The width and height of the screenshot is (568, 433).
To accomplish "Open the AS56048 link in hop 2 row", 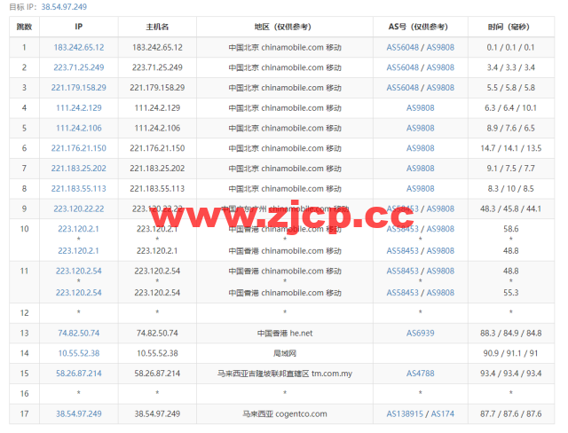I will pos(402,67).
